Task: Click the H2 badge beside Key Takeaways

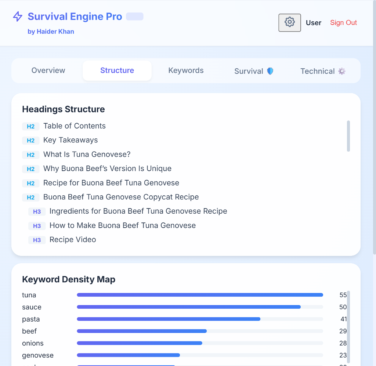Action: 30,141
